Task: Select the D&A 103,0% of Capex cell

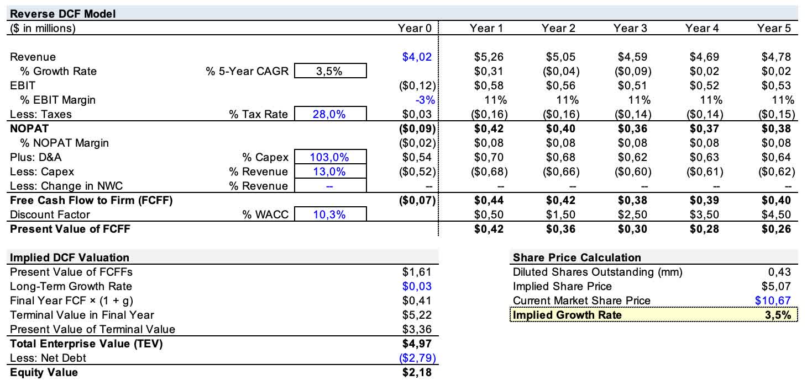Action: click(331, 157)
